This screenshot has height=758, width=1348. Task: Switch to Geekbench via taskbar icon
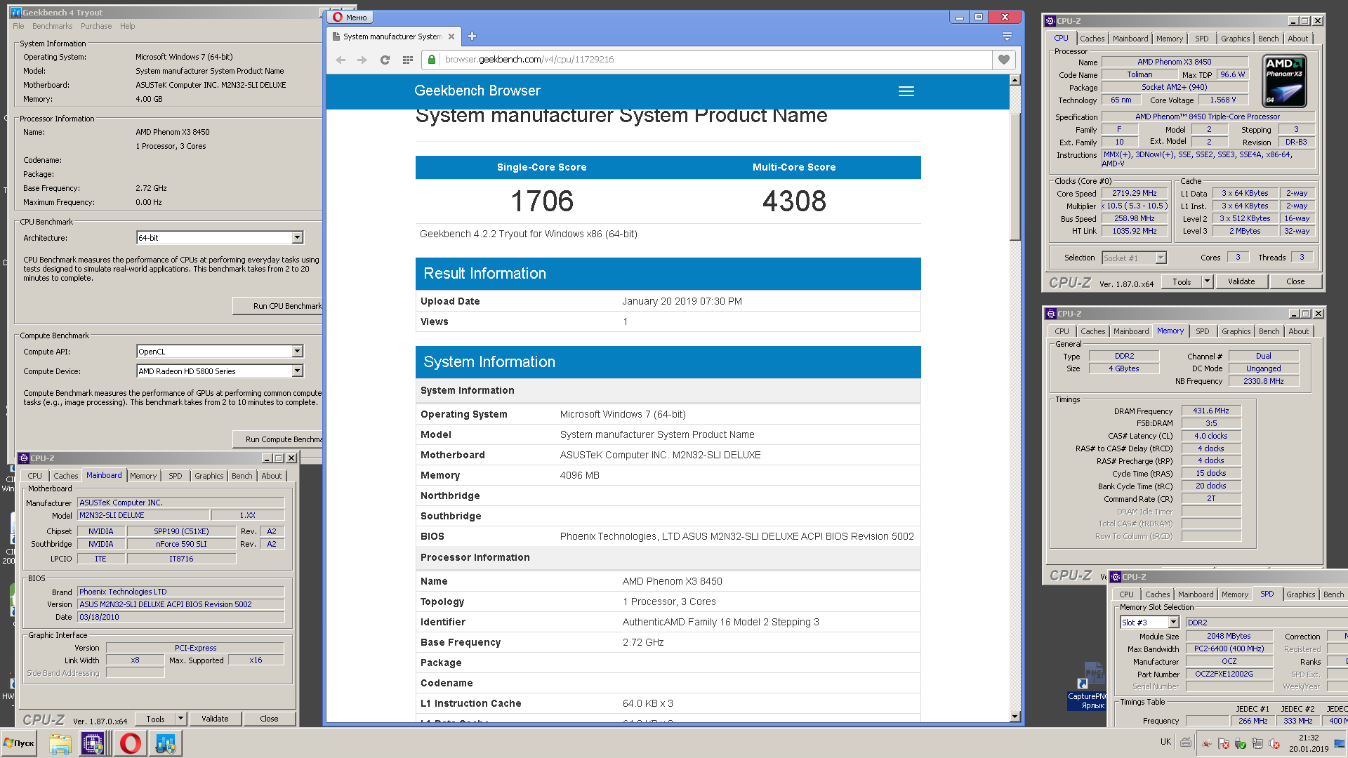pos(166,743)
